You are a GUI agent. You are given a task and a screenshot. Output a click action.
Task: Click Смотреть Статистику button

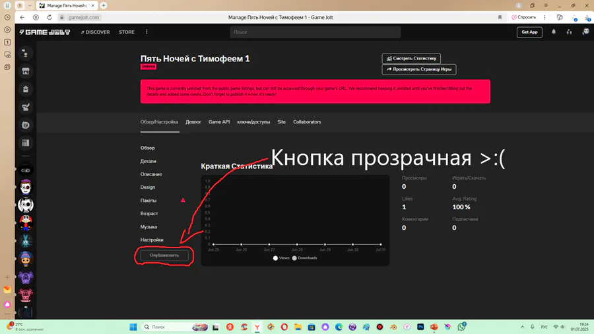[411, 58]
